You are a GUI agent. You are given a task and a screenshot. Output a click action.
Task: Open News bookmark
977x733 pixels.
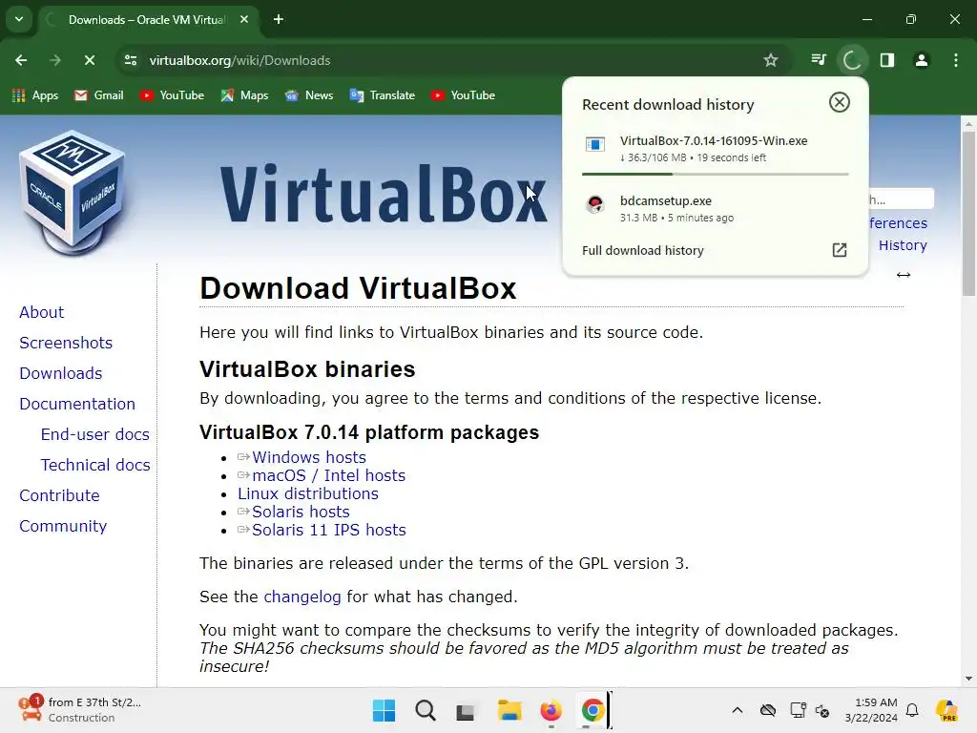click(x=309, y=95)
